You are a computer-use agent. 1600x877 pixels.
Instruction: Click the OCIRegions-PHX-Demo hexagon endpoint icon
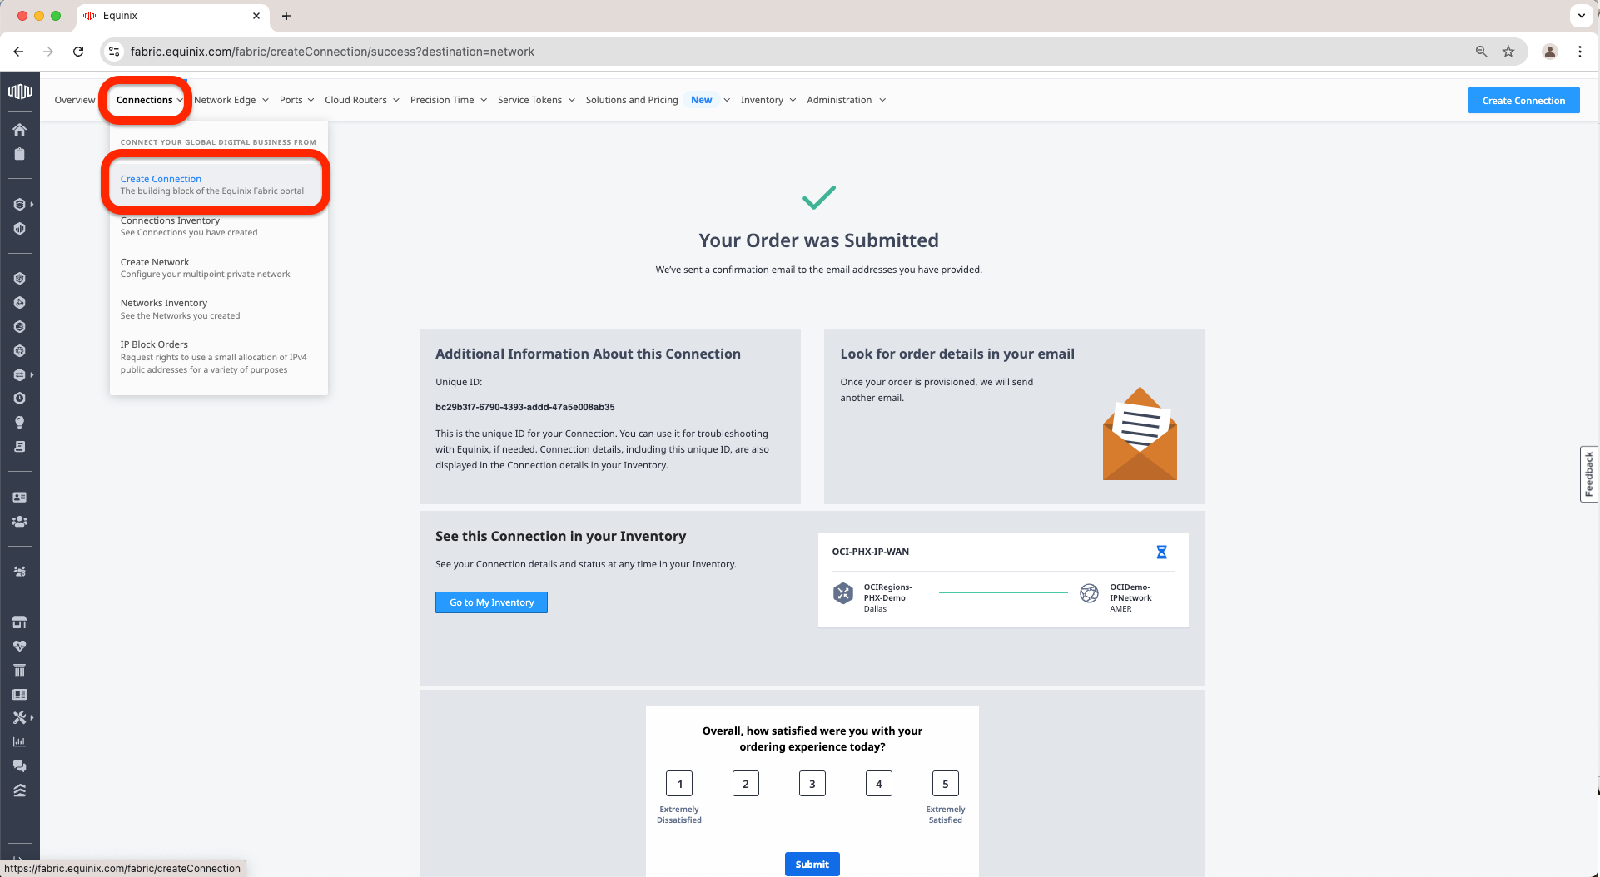coord(843,593)
